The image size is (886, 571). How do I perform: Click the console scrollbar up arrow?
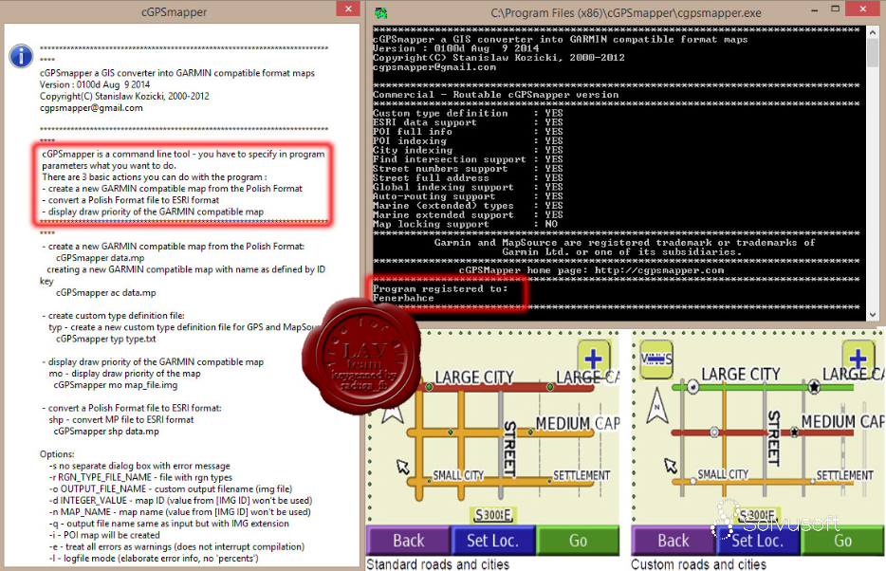(x=873, y=32)
